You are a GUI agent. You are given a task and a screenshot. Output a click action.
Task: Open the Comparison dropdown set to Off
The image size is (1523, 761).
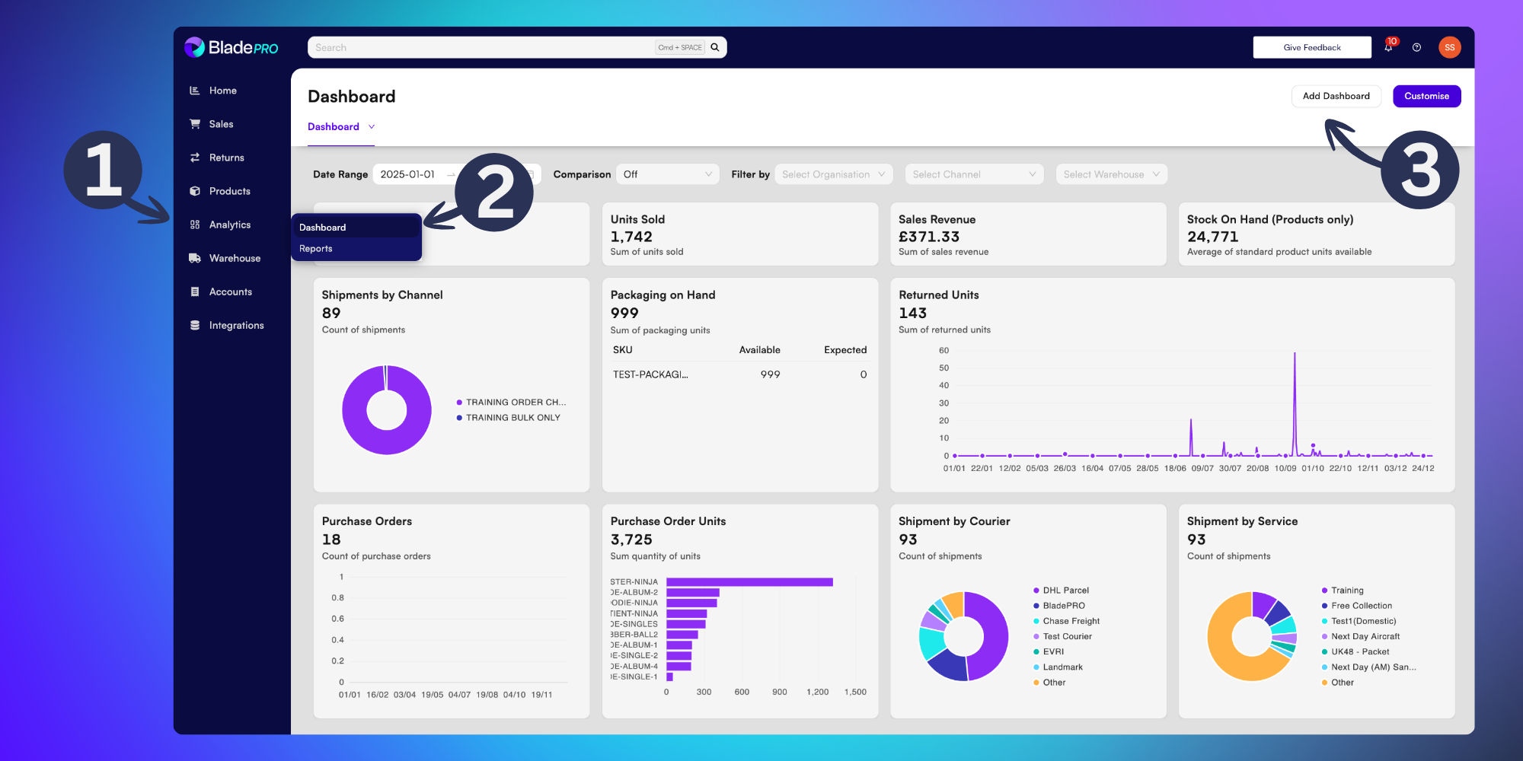point(667,174)
